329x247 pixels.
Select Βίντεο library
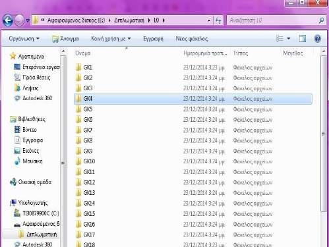pos(25,130)
